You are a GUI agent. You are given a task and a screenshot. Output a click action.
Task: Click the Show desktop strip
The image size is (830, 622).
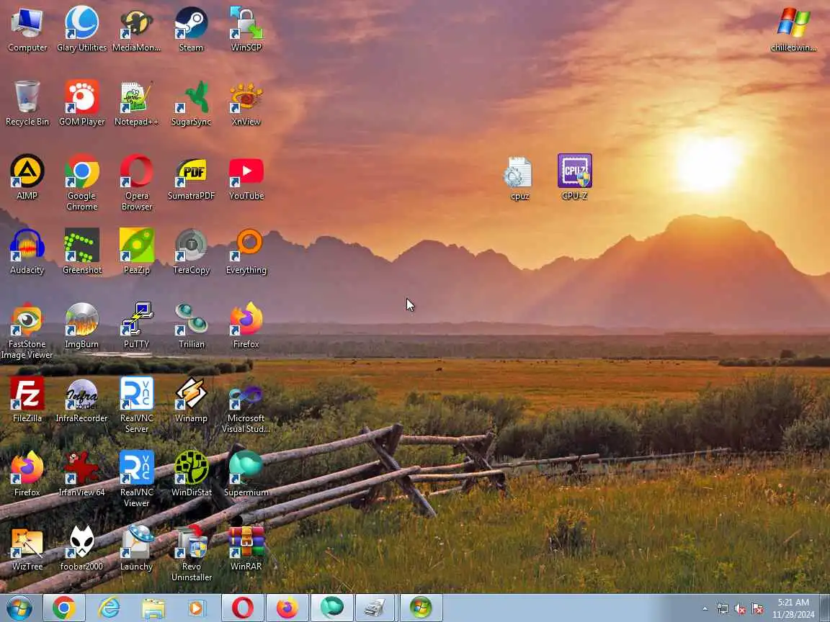825,608
